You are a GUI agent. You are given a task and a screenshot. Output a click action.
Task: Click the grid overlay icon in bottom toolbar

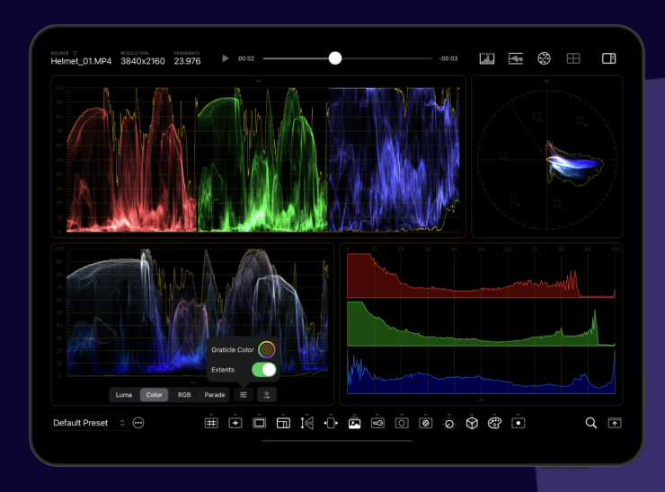(x=211, y=423)
